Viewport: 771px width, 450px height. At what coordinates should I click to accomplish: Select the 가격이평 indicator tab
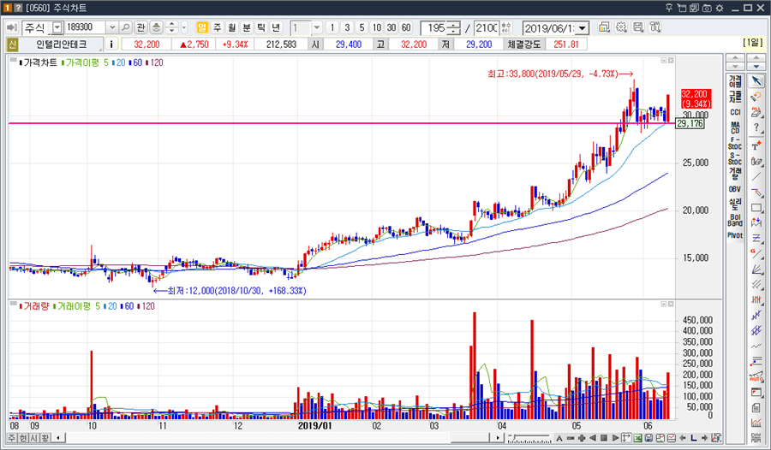tap(736, 81)
